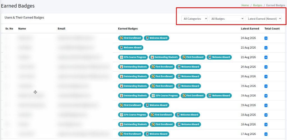Click First Enrollment badge in 24 Aug row
Image resolution: width=287 pixels, height=140 pixels.
point(130,38)
